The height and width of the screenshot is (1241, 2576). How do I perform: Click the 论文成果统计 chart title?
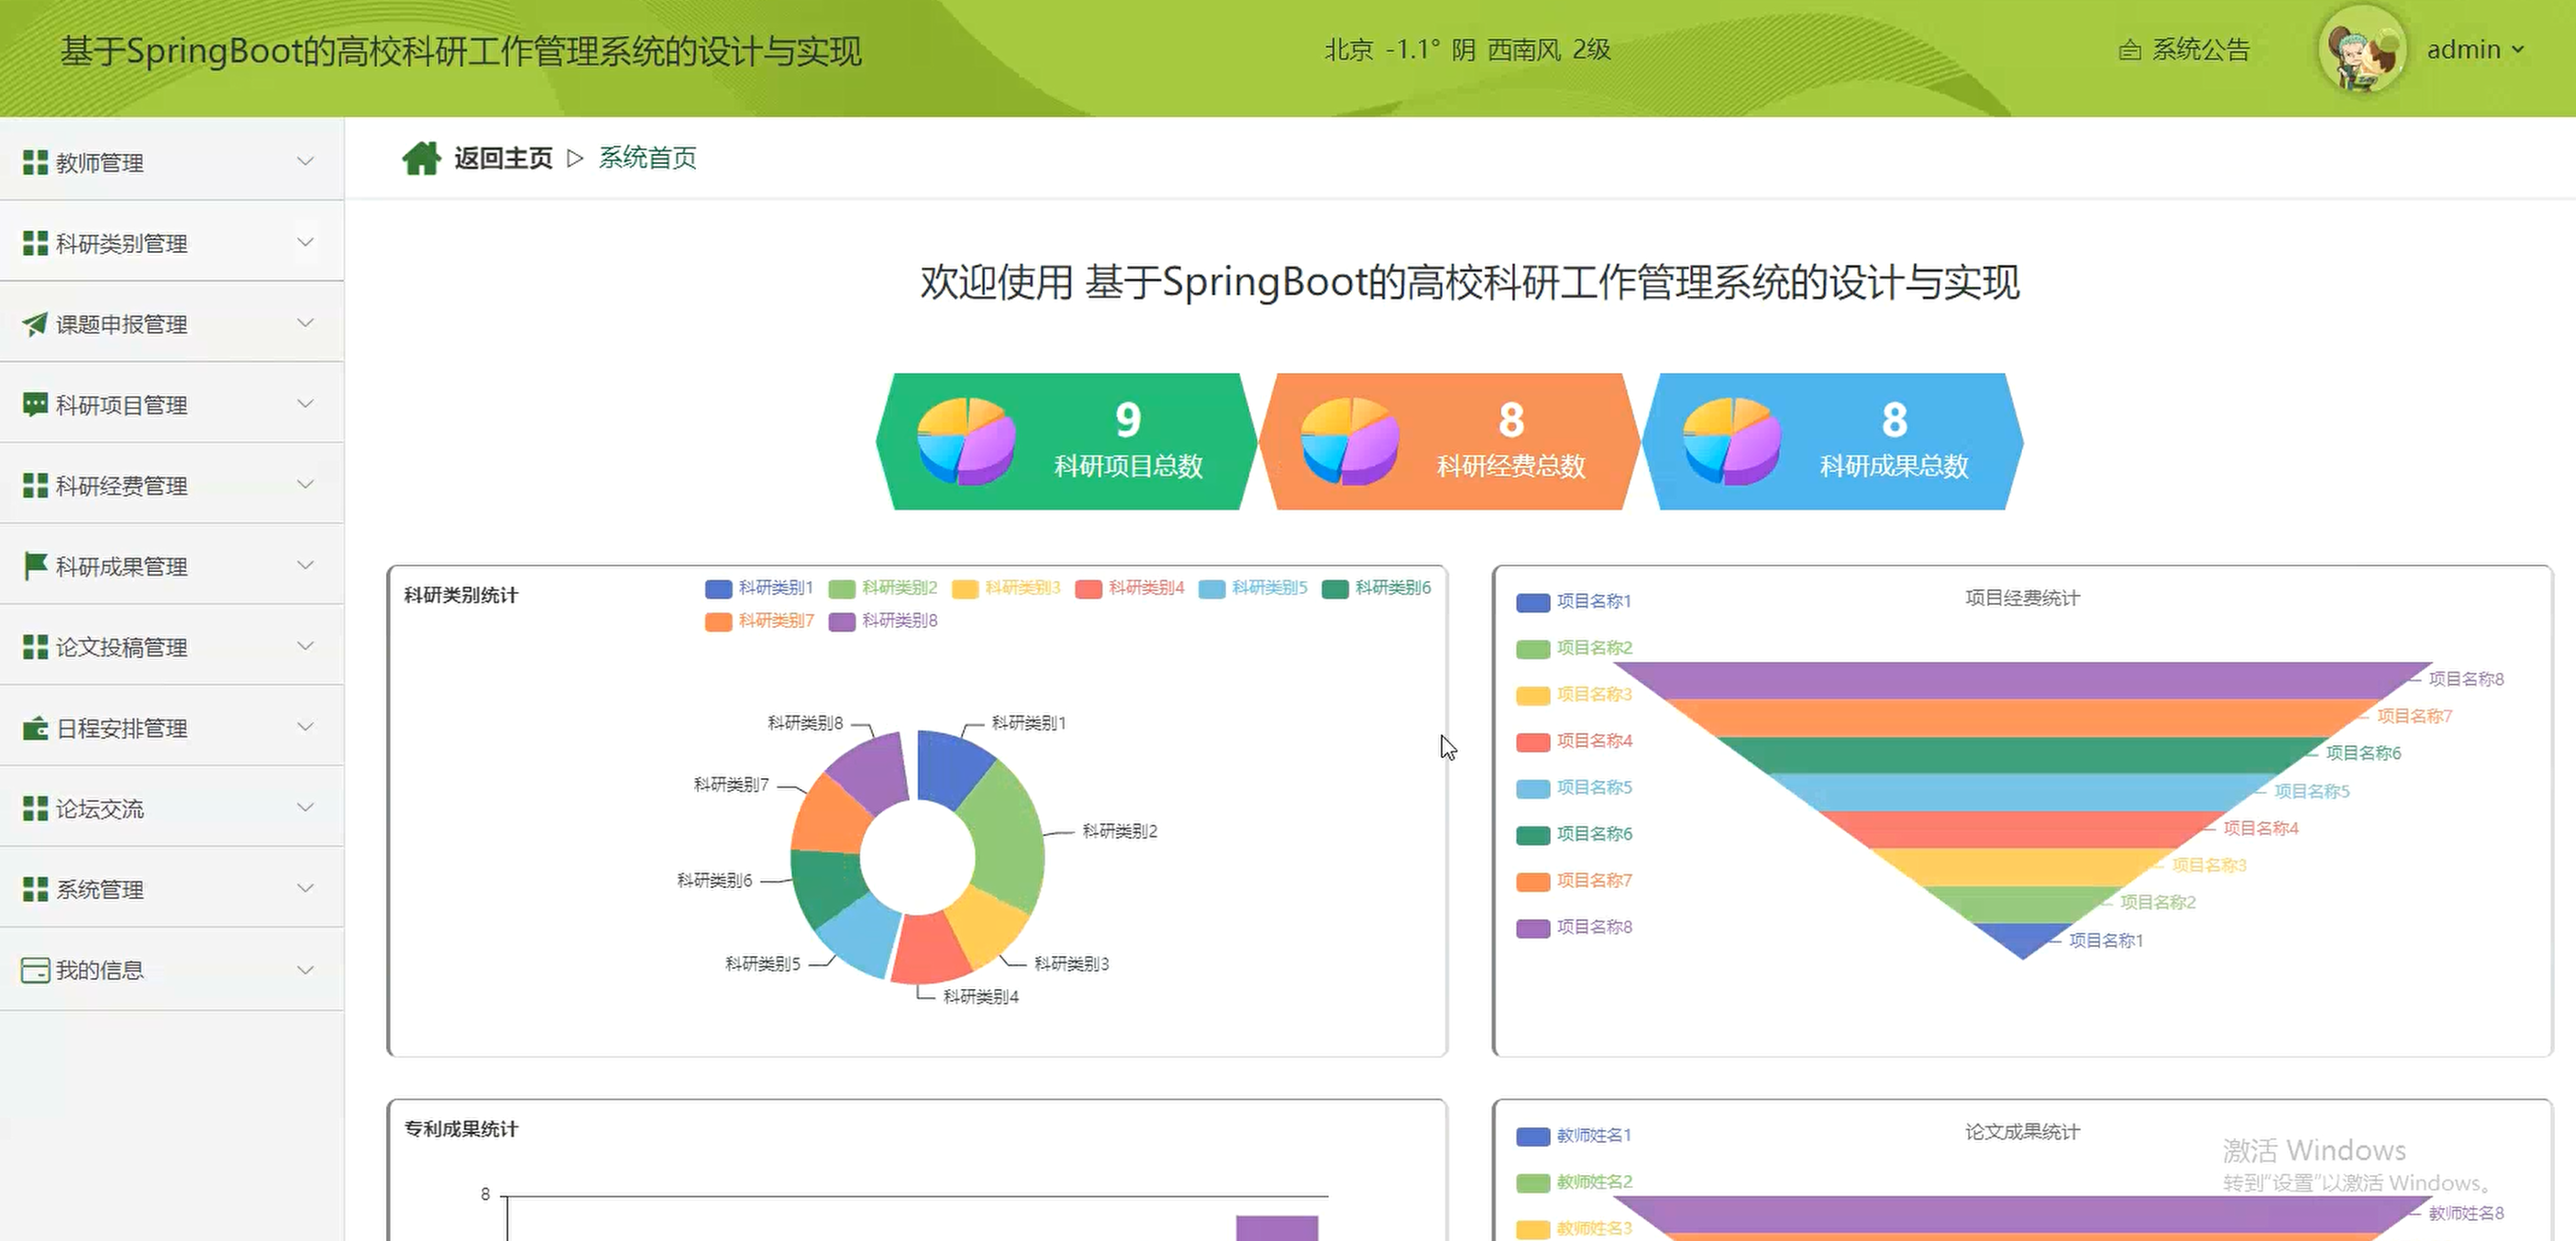click(2022, 1131)
